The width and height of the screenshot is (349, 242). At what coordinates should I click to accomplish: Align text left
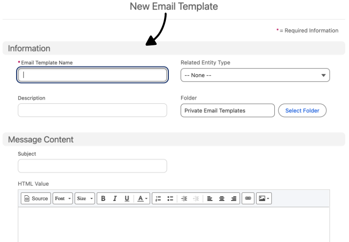click(210, 198)
